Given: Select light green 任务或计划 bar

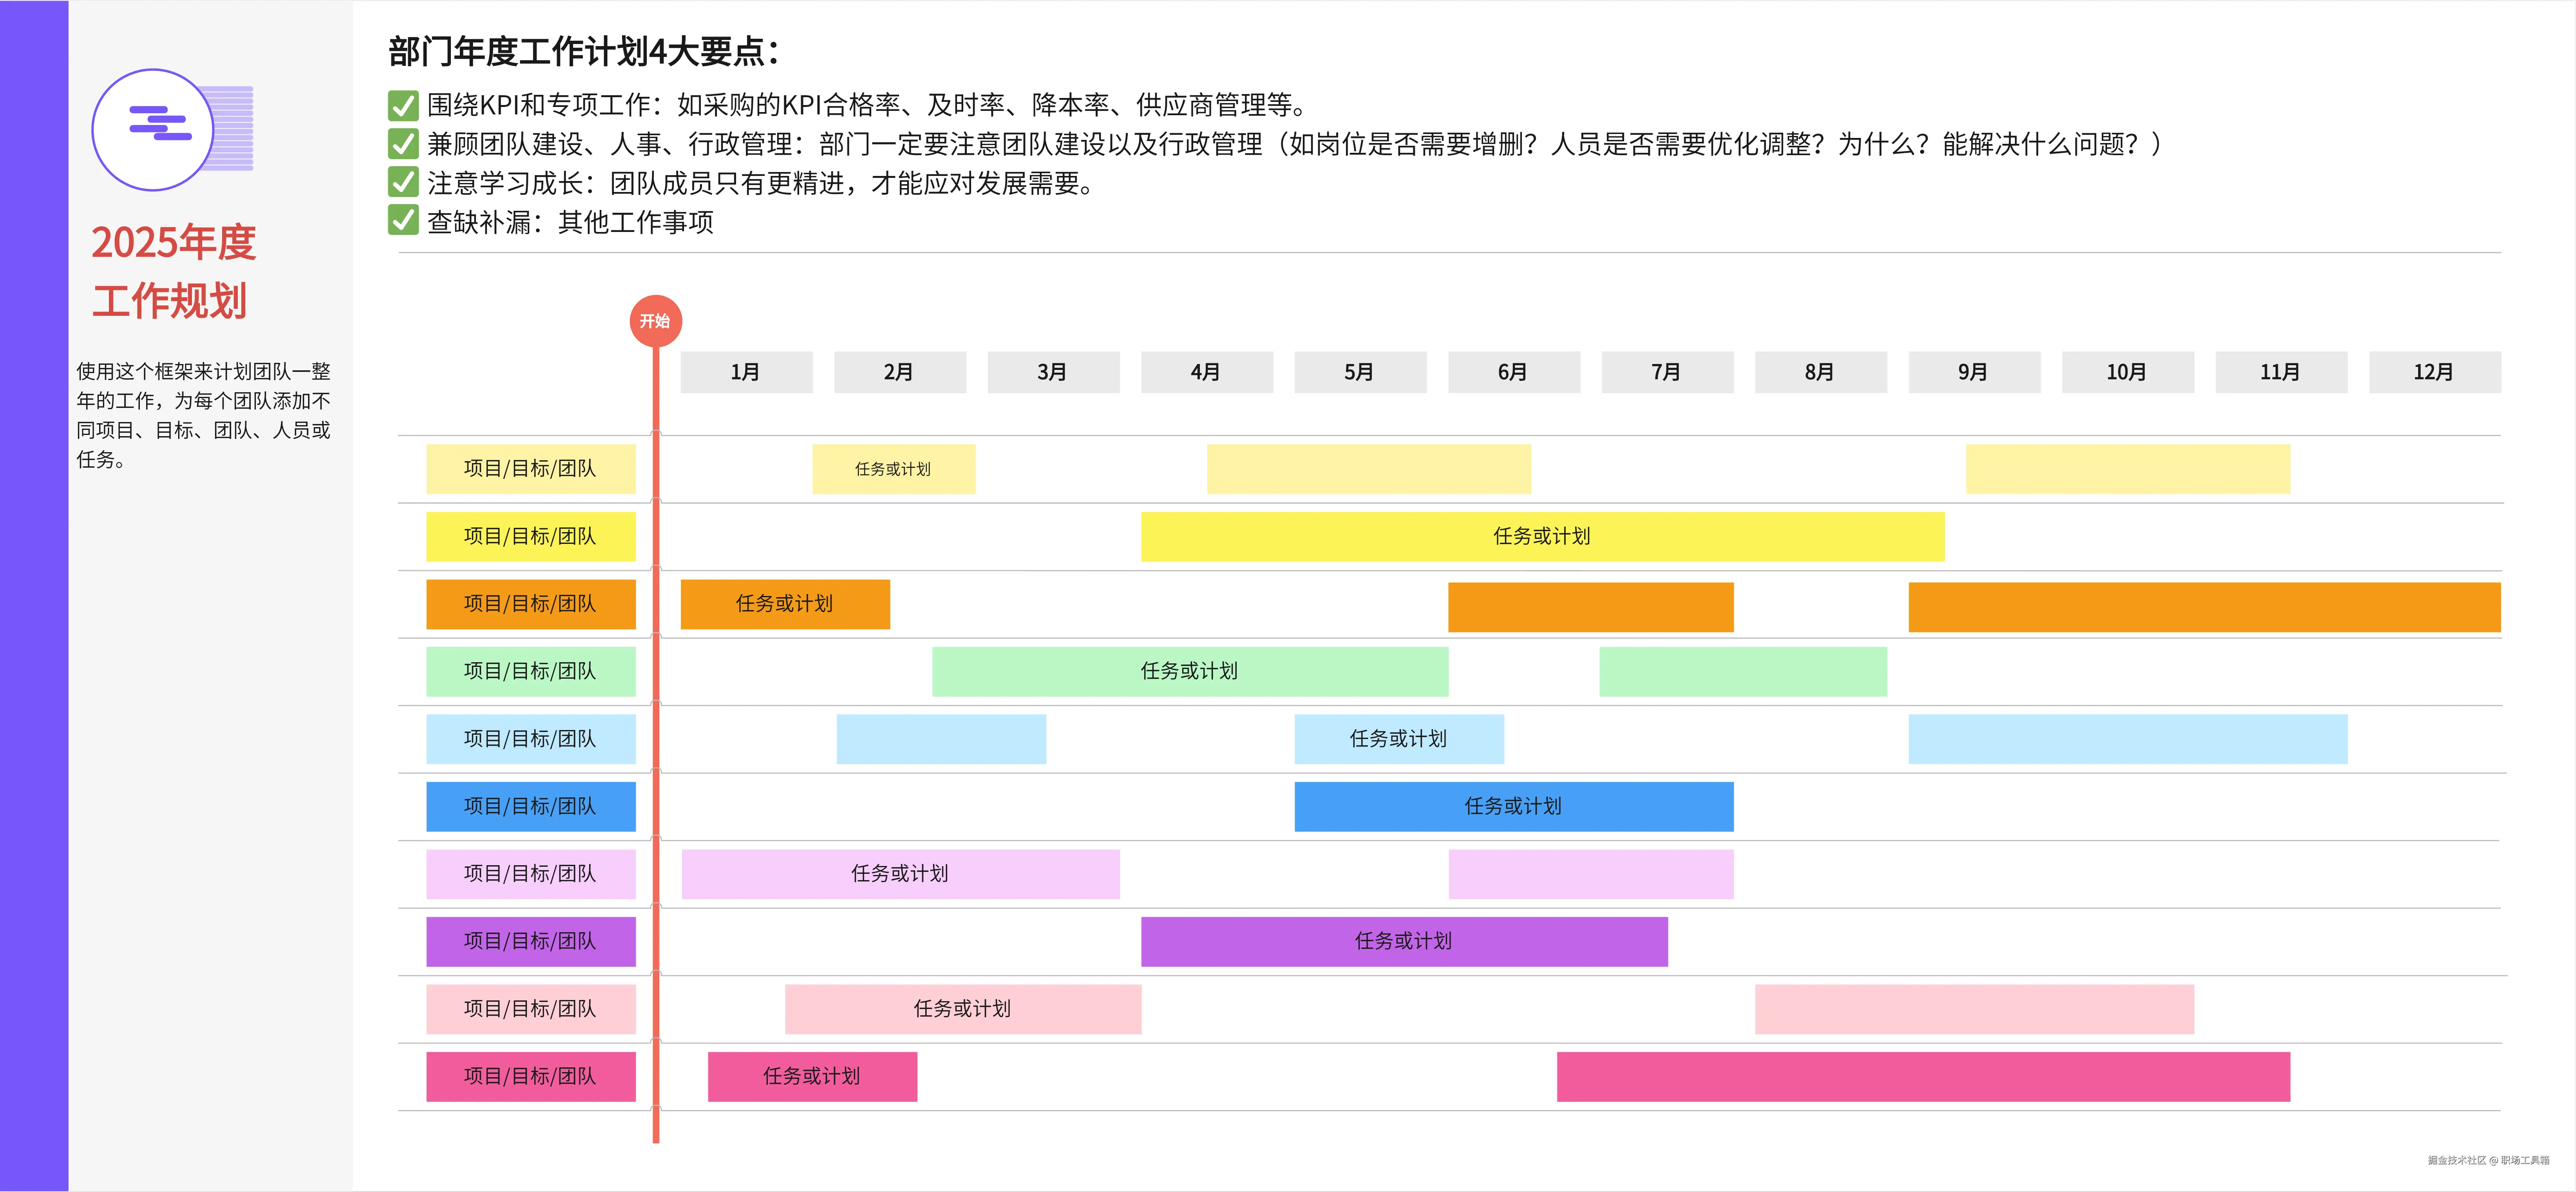Looking at the screenshot, I should pos(1189,671).
